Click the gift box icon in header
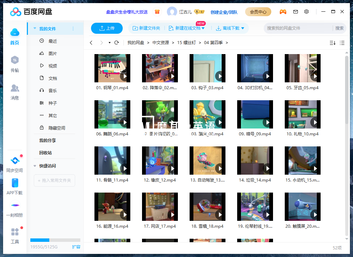The image size is (353, 257). pos(157,12)
